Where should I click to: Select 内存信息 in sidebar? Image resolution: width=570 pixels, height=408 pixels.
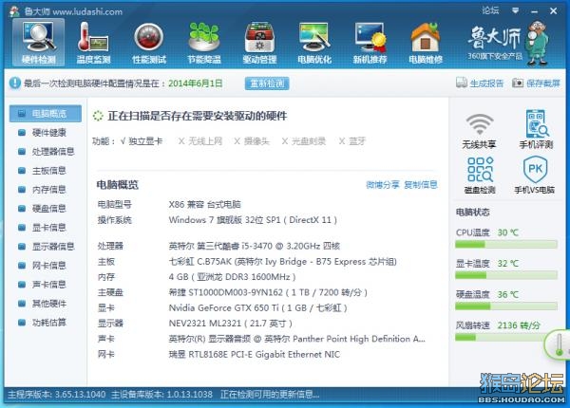[x=46, y=189]
